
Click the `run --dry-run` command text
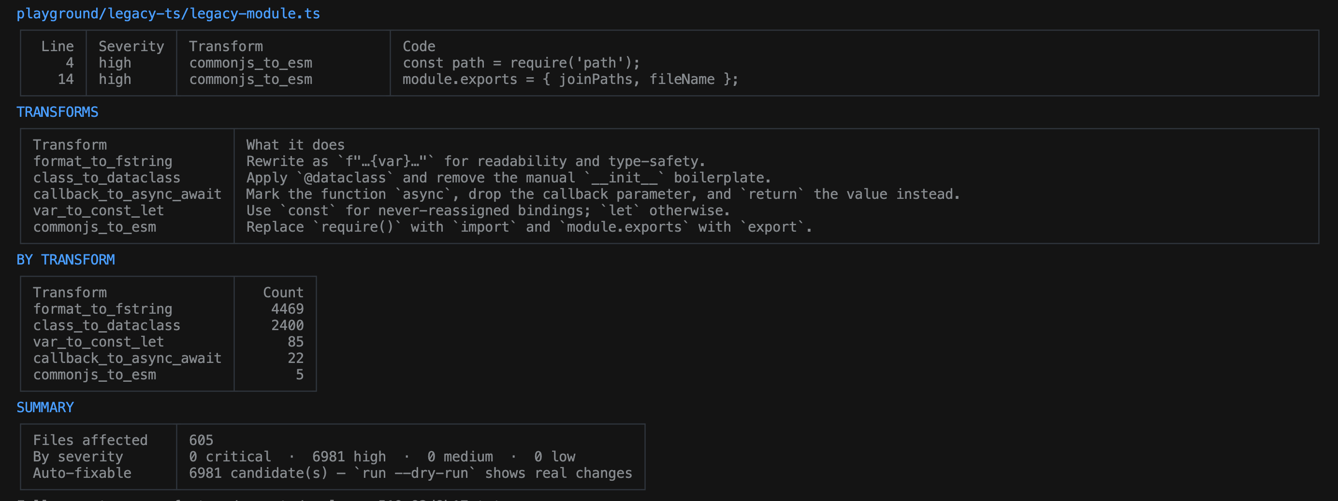[414, 473]
